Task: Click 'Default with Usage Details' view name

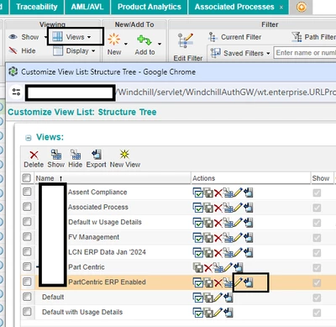Action: (x=82, y=312)
